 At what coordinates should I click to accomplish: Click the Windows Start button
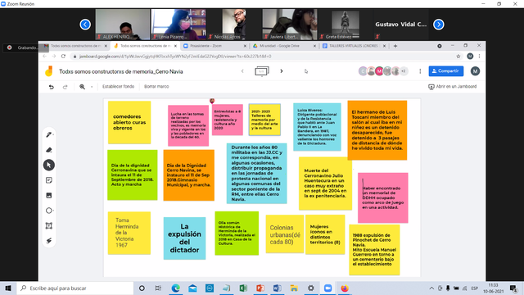pyautogui.click(x=8, y=288)
